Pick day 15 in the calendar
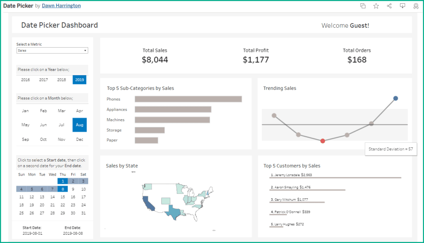The width and height of the screenshot is (424, 243). [63, 197]
